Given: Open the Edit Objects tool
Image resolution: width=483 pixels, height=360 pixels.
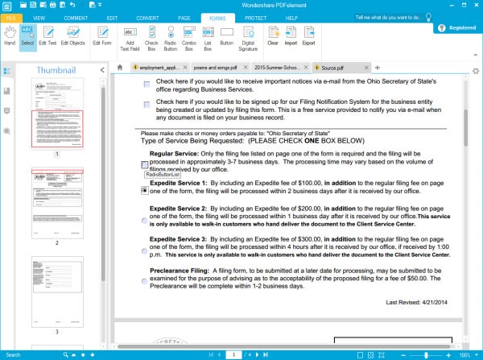Looking at the screenshot, I should (72, 36).
